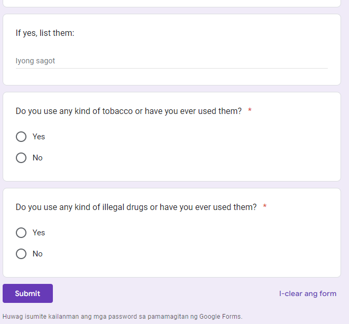349x324 pixels.
Task: Click the "Yes" label text under the illegal drugs question
Action: point(39,233)
